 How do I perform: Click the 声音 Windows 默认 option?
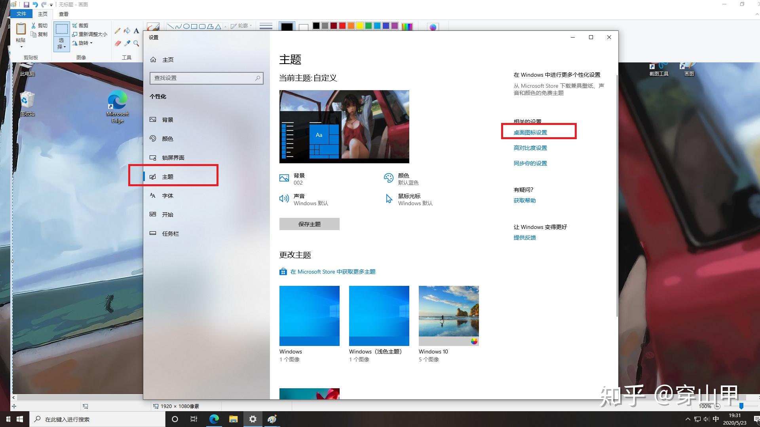coord(304,200)
